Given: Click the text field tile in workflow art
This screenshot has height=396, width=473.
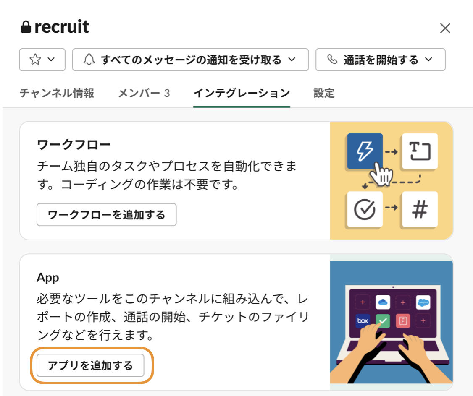Looking at the screenshot, I should (x=420, y=151).
